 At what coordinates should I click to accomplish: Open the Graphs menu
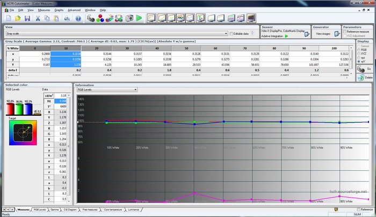59,10
